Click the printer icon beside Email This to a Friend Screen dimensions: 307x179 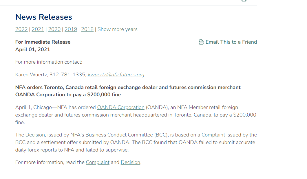201,42
